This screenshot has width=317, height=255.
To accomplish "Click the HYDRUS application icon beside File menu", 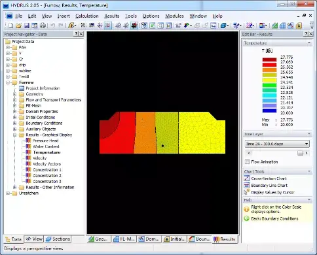I will point(9,16).
